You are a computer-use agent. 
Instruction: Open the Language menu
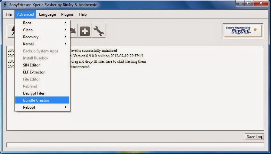[47, 14]
